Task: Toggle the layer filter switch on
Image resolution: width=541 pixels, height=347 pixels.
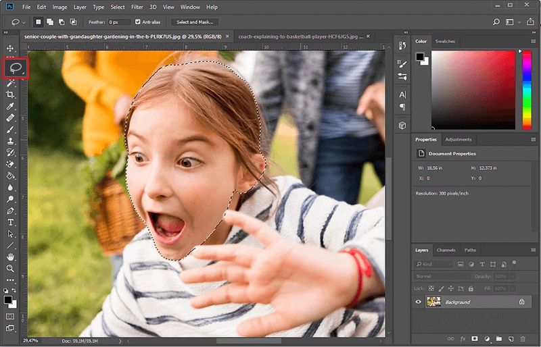Action: (515, 263)
